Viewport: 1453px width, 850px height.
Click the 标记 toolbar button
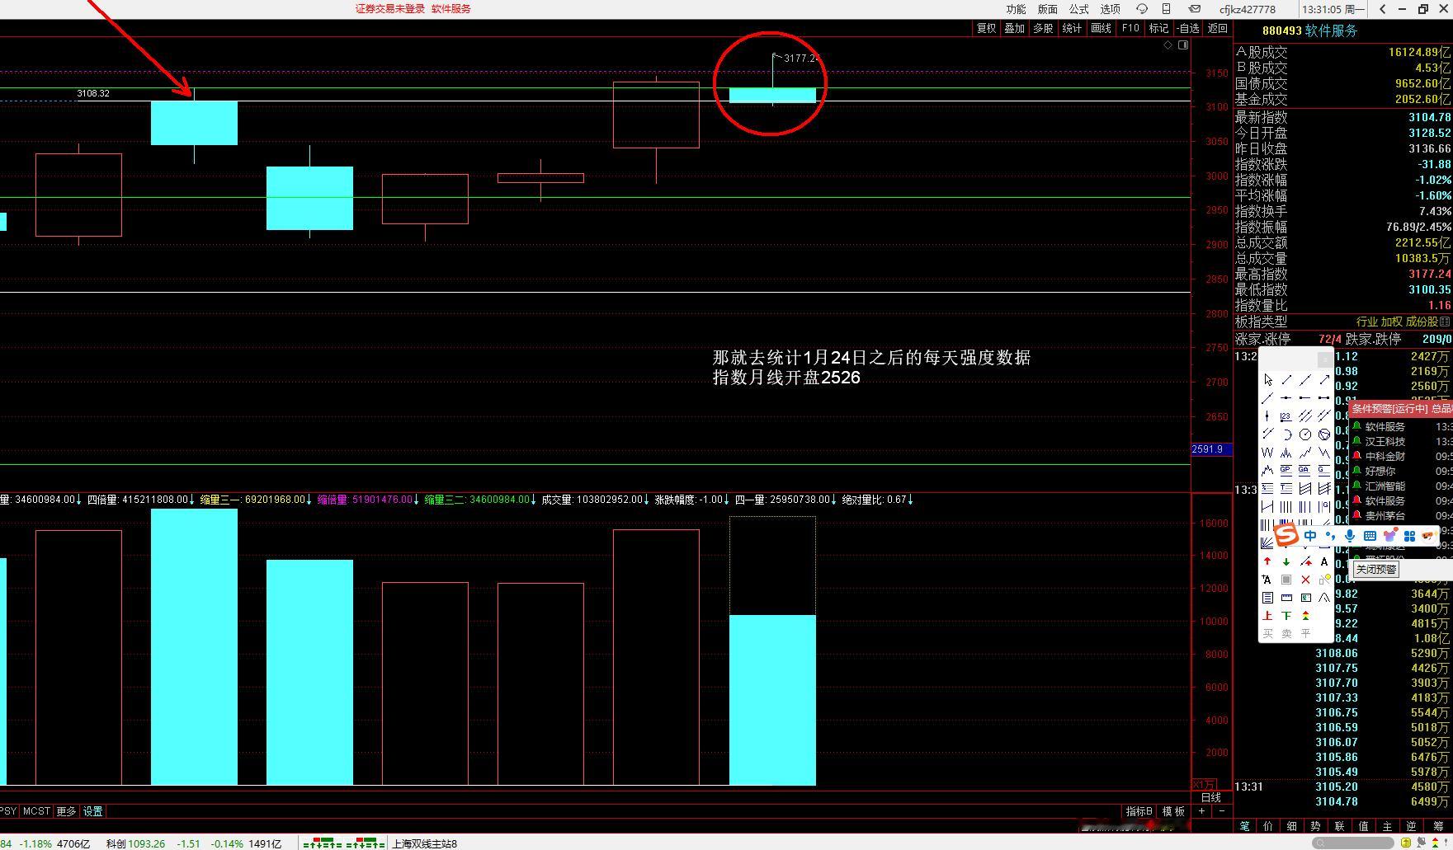coord(1159,28)
